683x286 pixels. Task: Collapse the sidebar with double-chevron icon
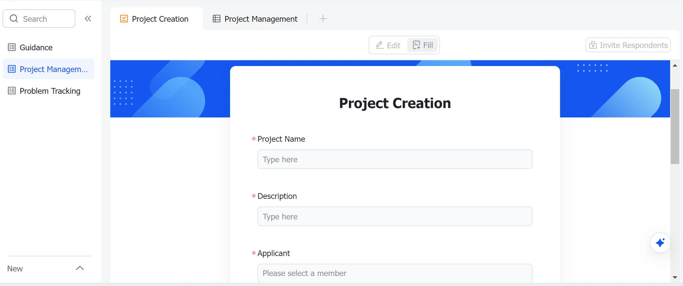88,19
